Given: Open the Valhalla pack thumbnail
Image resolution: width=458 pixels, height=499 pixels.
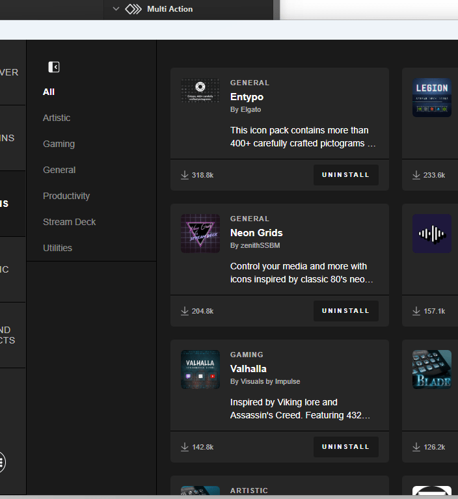Looking at the screenshot, I should [x=200, y=370].
